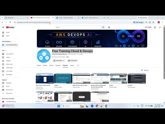
Task: Switch to channel Home tab
Action: tap(39, 65)
